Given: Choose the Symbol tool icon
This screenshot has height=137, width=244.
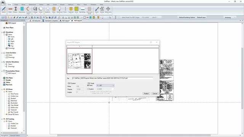Looking at the screenshot, I should coord(48,10).
